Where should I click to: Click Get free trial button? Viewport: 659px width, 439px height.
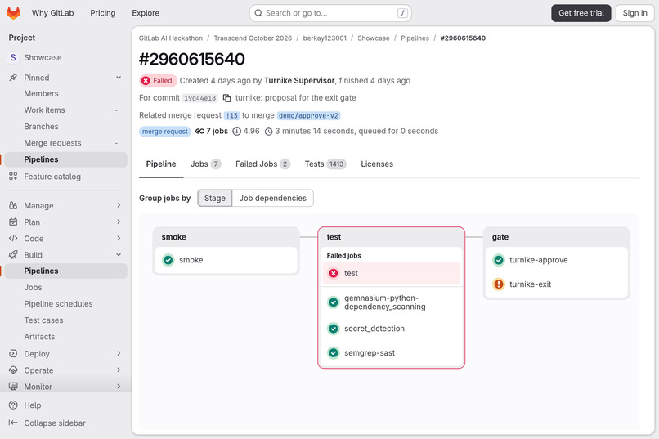coord(581,13)
